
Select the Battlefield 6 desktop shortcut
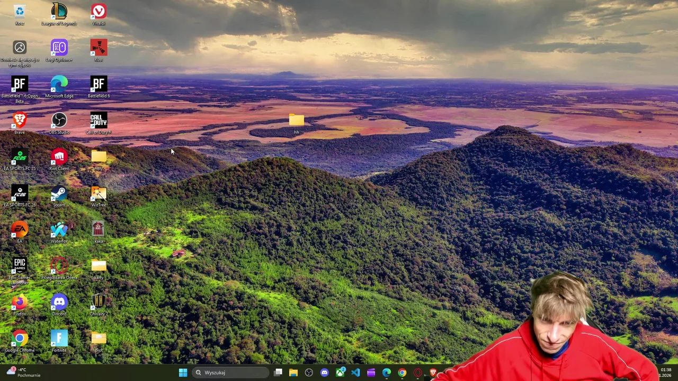coord(99,87)
